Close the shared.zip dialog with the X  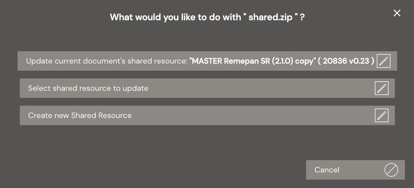[x=397, y=13]
